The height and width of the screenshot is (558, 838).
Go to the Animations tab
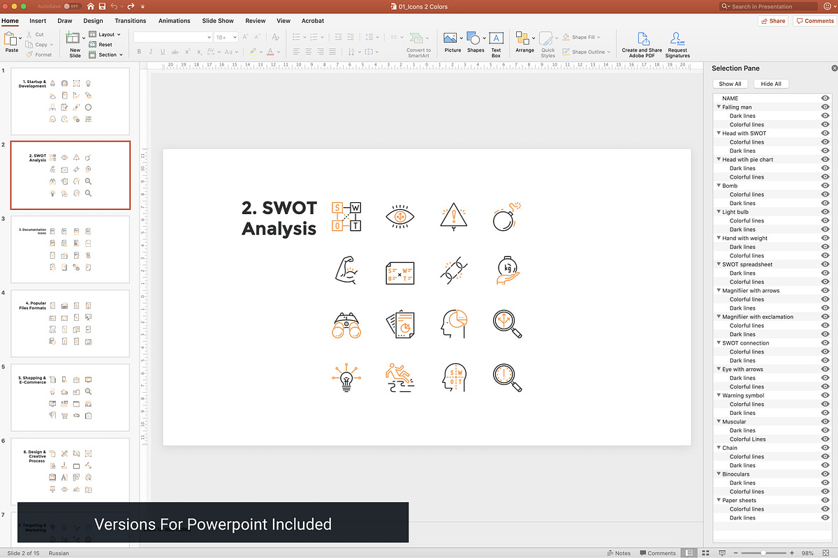click(174, 21)
